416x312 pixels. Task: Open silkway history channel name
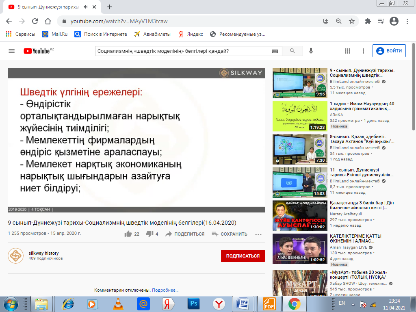44,253
